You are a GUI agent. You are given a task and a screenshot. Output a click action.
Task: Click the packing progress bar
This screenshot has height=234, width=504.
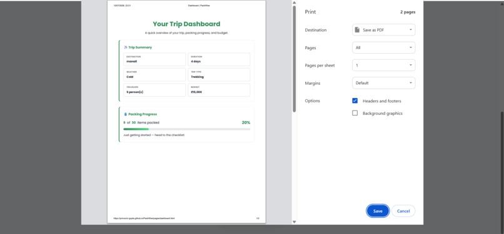click(187, 129)
